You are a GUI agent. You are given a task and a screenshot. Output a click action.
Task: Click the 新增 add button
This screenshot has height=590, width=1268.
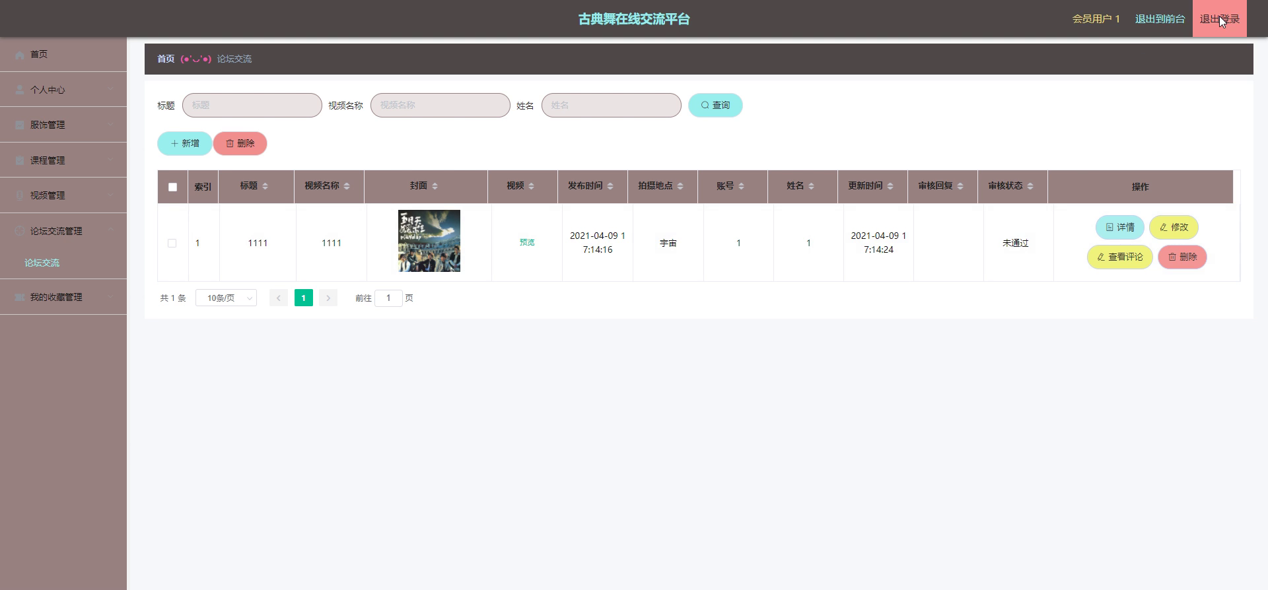pos(184,143)
